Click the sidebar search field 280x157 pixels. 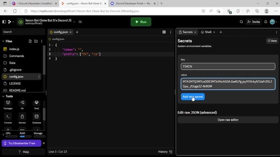[23, 32]
